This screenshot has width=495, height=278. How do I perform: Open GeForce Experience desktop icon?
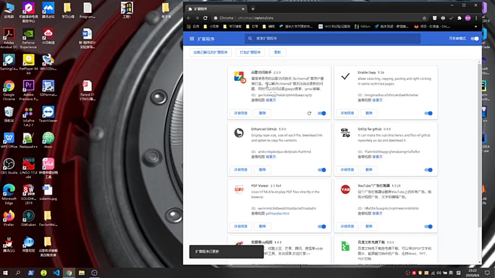[28, 39]
